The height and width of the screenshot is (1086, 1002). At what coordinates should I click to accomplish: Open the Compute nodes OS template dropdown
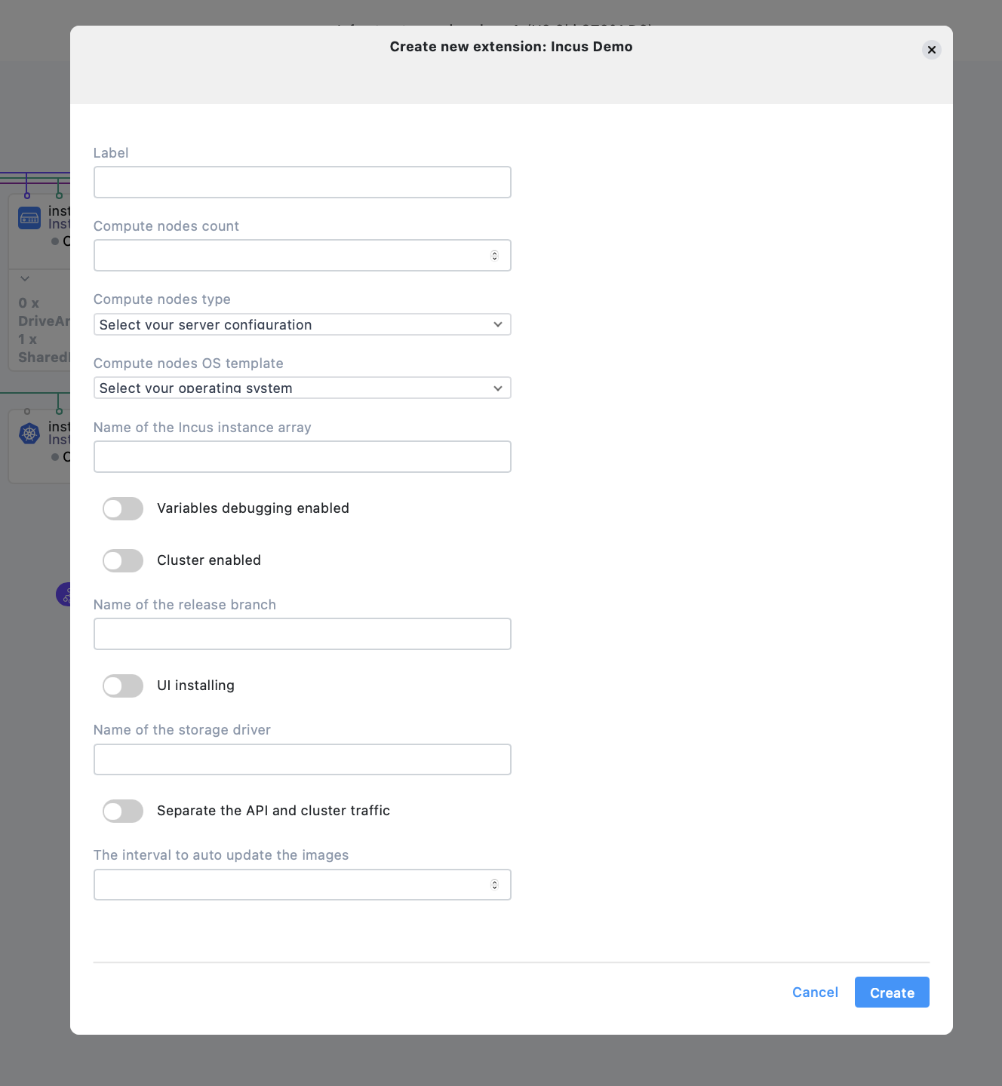[x=302, y=388]
